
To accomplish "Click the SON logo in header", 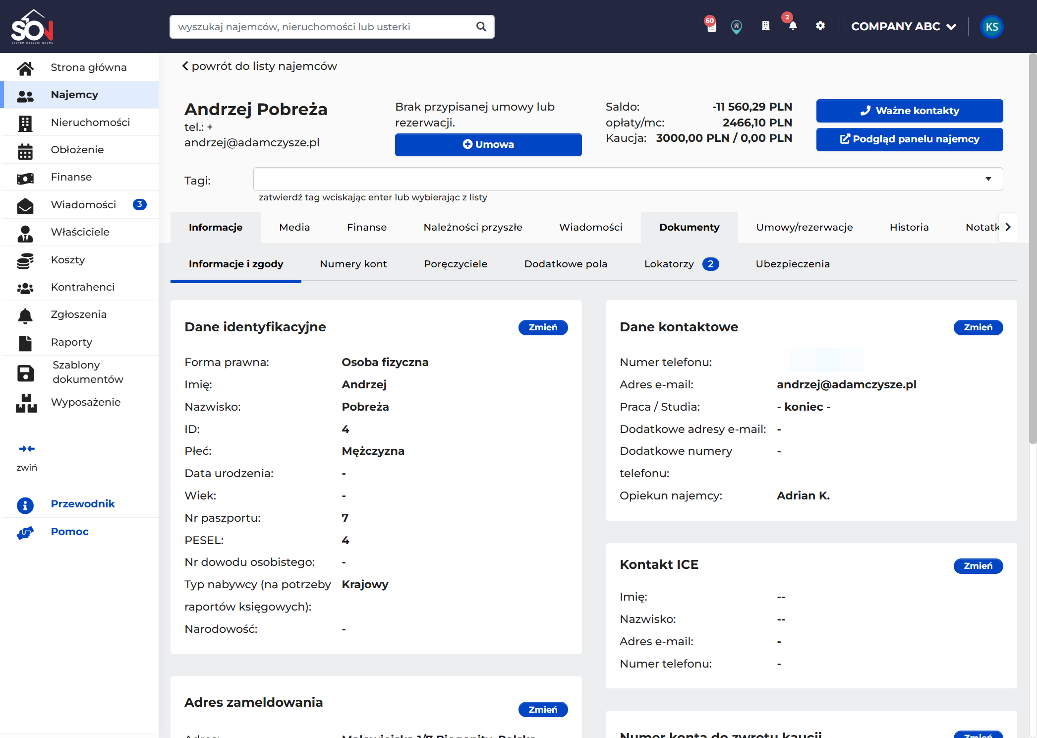I will coord(33,27).
